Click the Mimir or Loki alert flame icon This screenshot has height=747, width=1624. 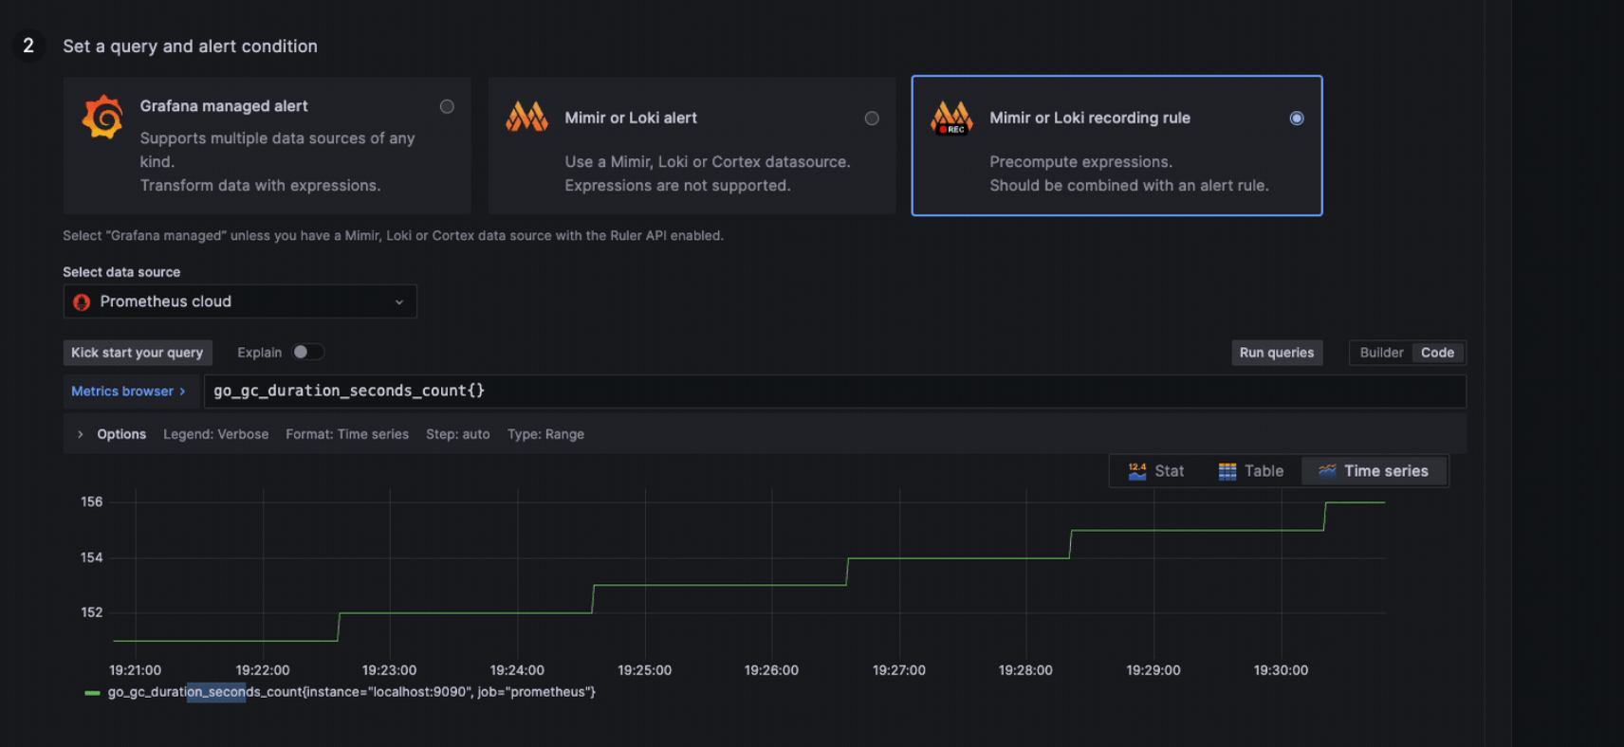pyautogui.click(x=526, y=118)
